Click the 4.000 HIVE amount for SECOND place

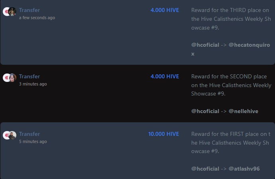pos(165,76)
